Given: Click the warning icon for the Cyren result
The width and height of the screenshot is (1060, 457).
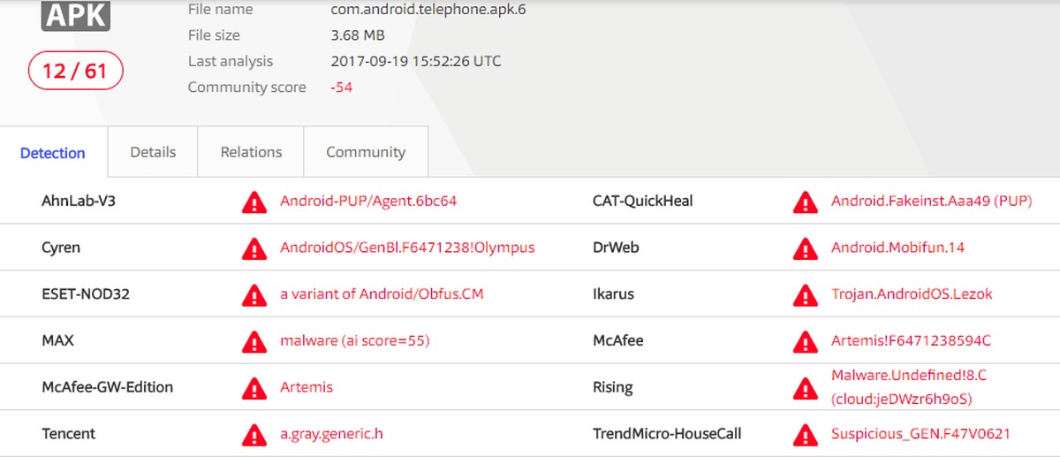Looking at the screenshot, I should pos(254,248).
